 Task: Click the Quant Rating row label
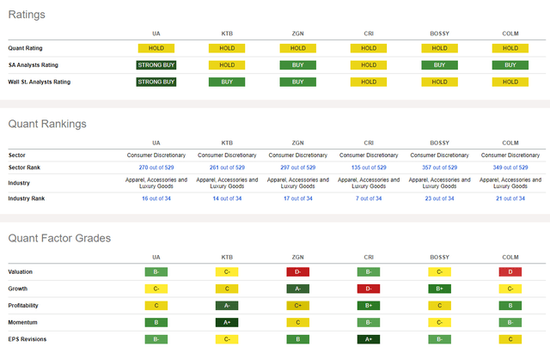[25, 48]
